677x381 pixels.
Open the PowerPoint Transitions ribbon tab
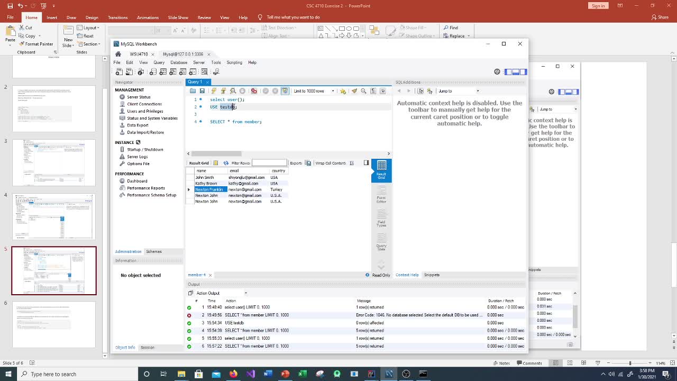(x=117, y=17)
